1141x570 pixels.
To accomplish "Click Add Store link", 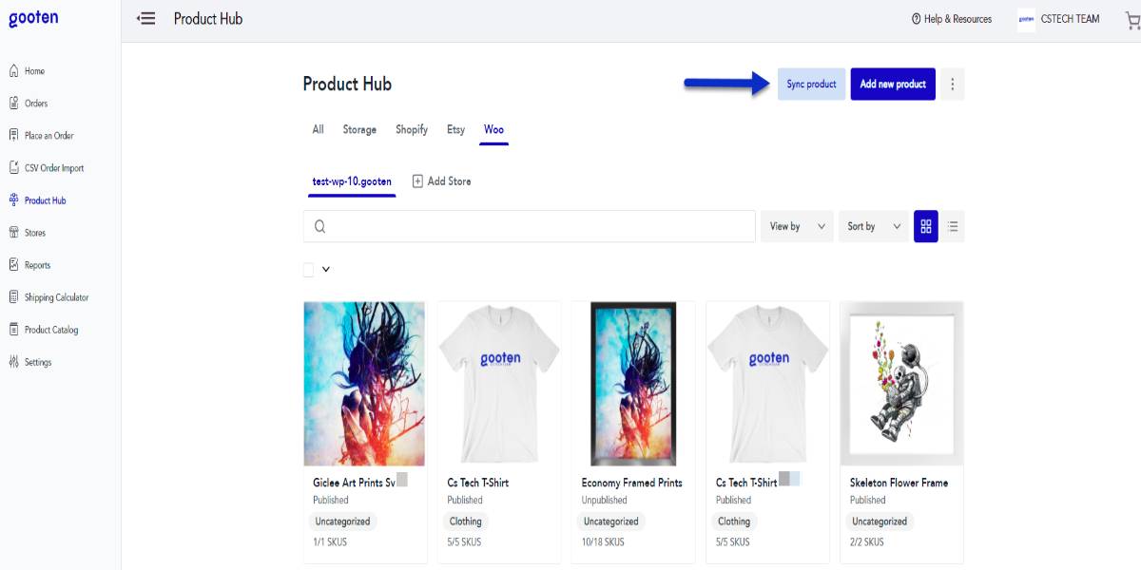I will point(441,181).
